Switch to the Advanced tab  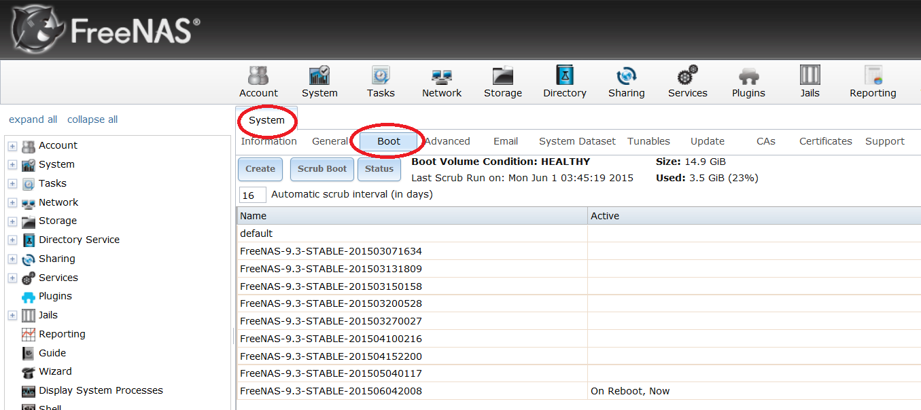tap(448, 141)
